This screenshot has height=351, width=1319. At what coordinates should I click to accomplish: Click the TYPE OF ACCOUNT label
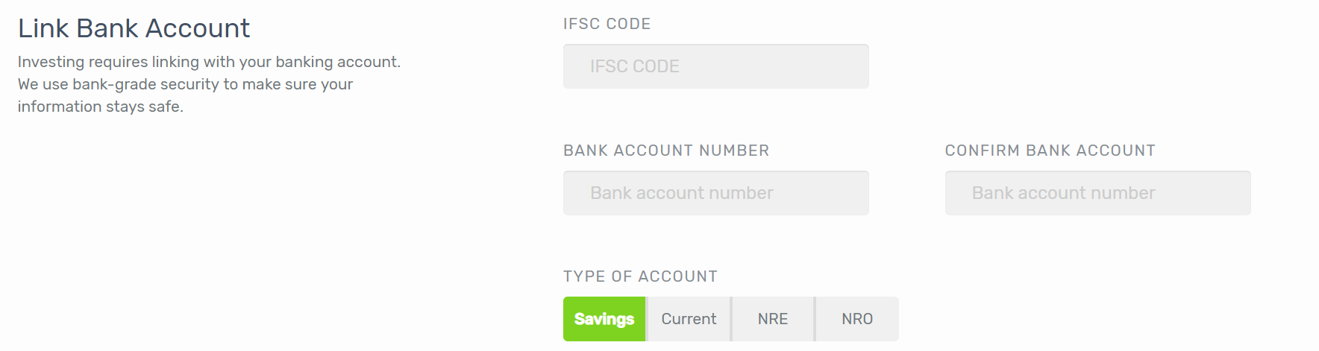[x=640, y=276]
